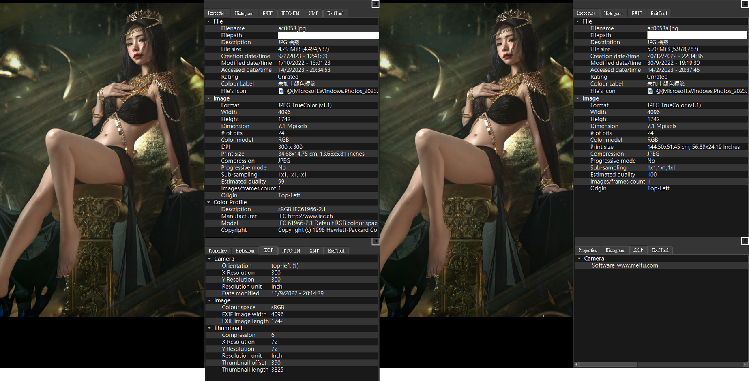Collapse Camera section containing Orientation
The height and width of the screenshot is (381, 749).
coord(209,259)
